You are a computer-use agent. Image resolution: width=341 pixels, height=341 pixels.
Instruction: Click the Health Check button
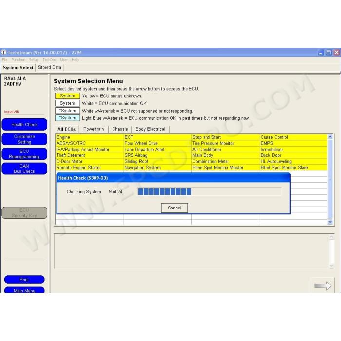(24, 125)
